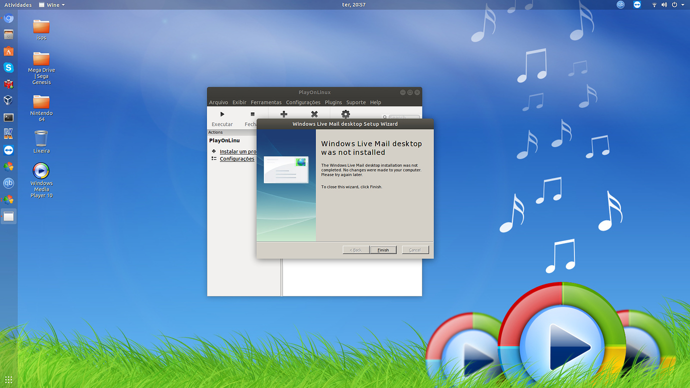
Task: Click the power icon in top bar
Action: pos(674,4)
